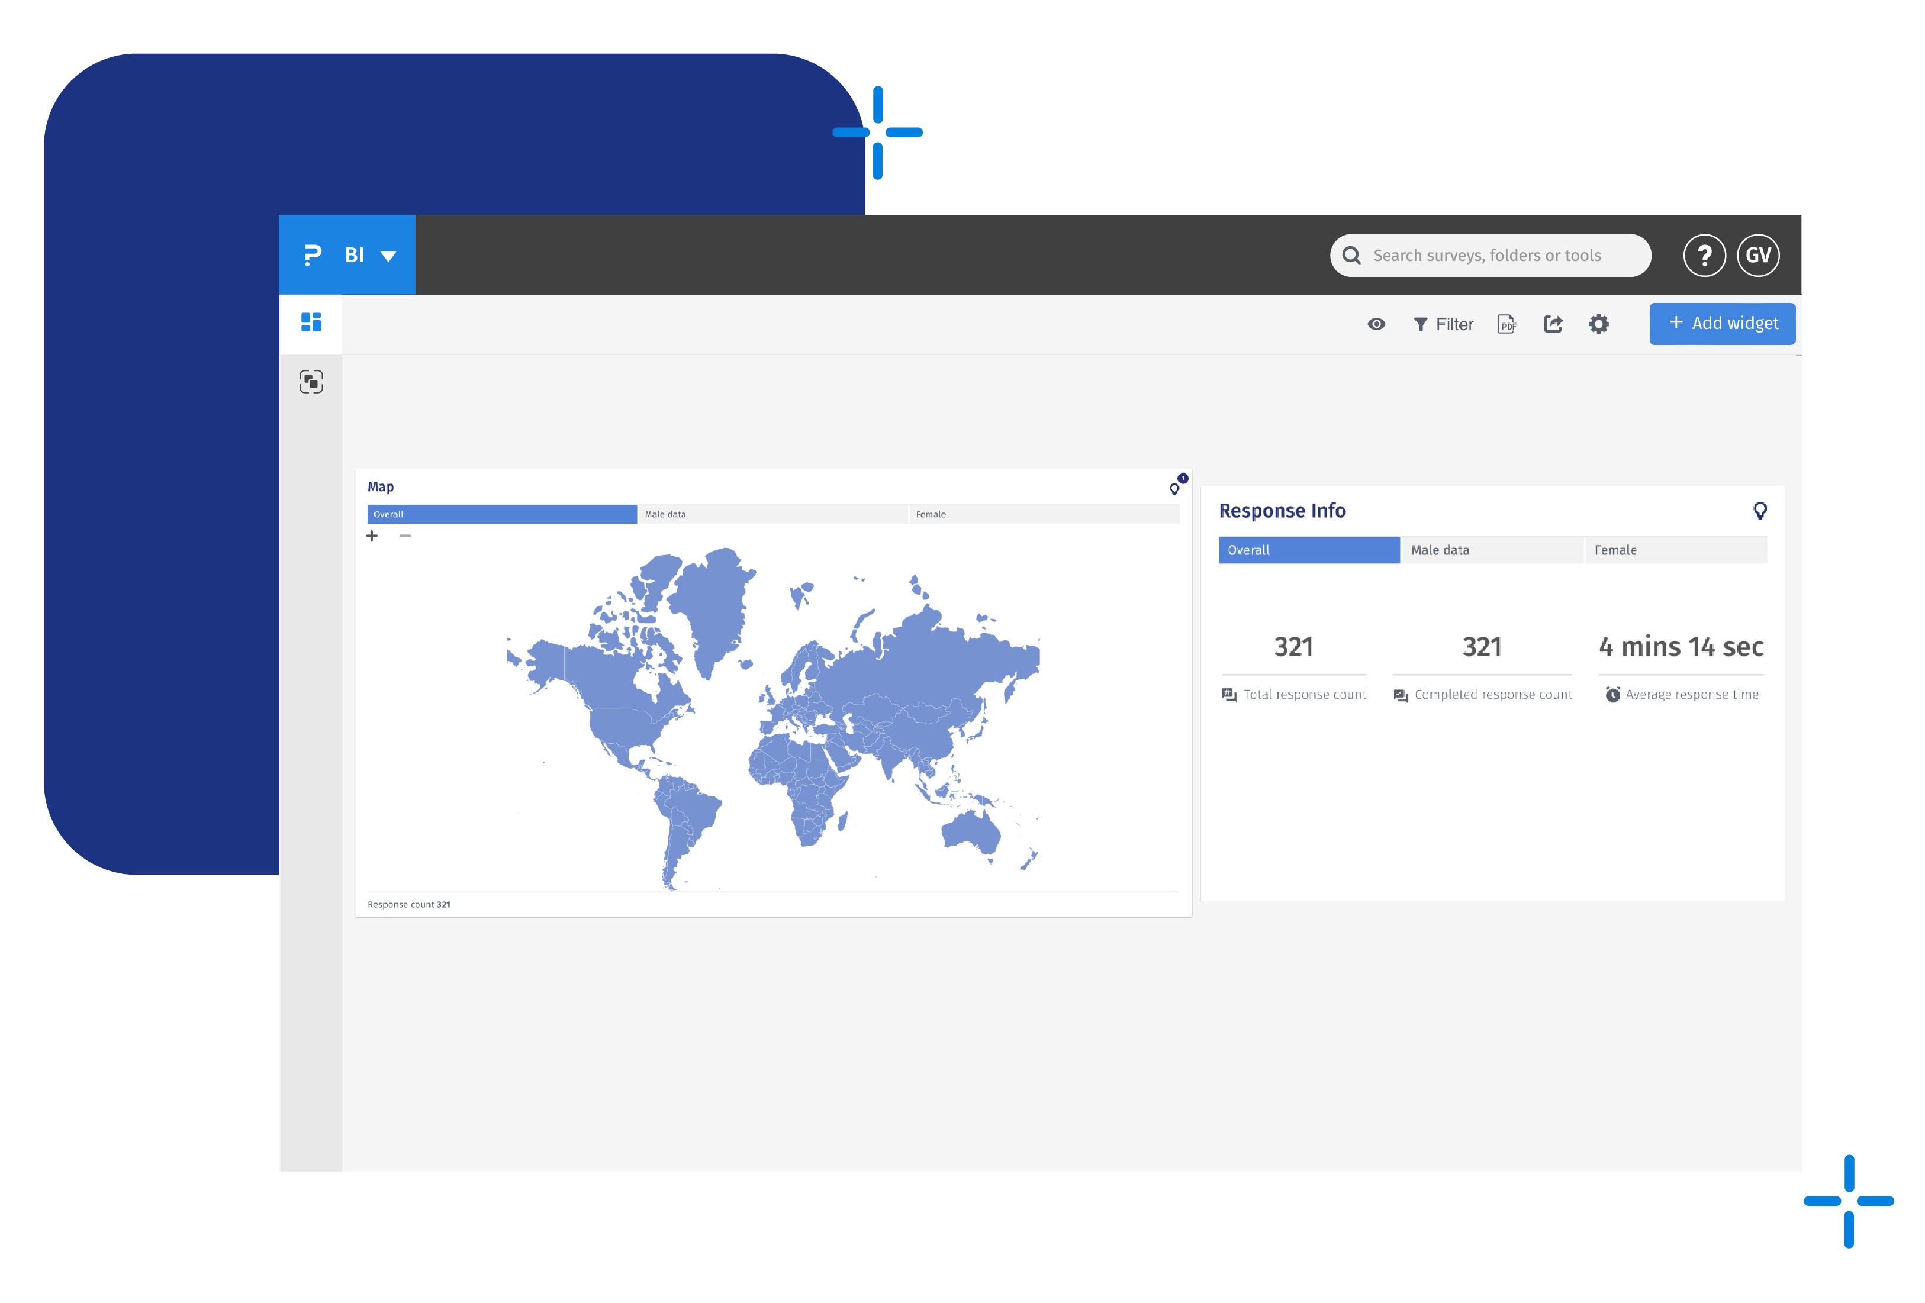
Task: Click inside the survey search field
Action: pos(1491,255)
